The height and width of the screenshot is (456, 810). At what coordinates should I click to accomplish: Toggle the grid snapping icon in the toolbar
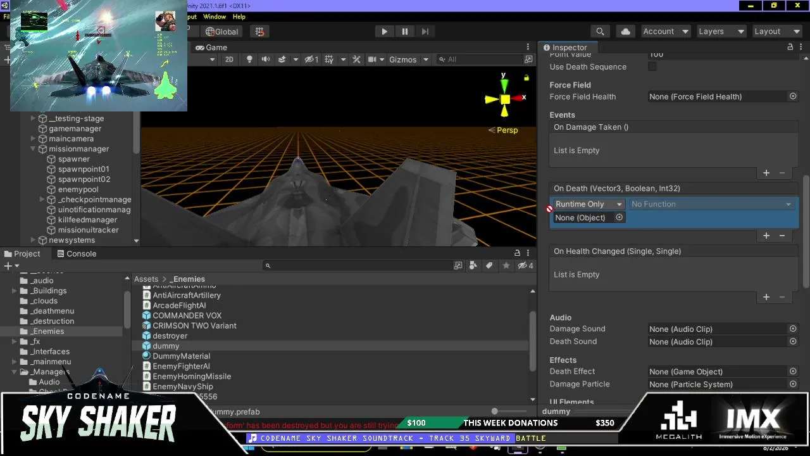pyautogui.click(x=259, y=31)
